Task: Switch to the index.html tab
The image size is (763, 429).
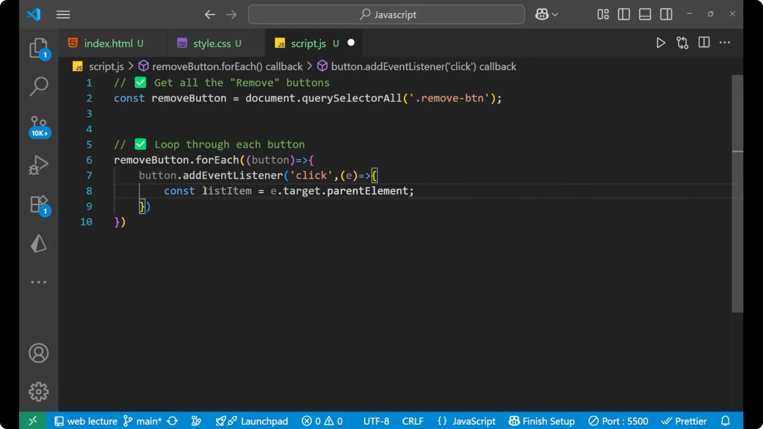Action: click(108, 43)
